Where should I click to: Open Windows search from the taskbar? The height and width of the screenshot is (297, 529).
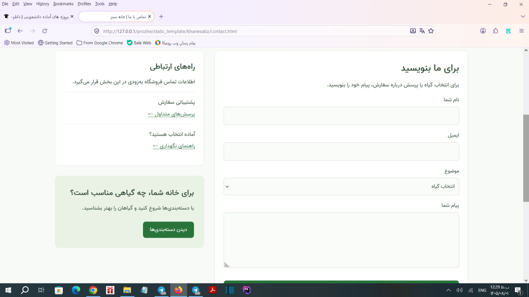coord(25,290)
